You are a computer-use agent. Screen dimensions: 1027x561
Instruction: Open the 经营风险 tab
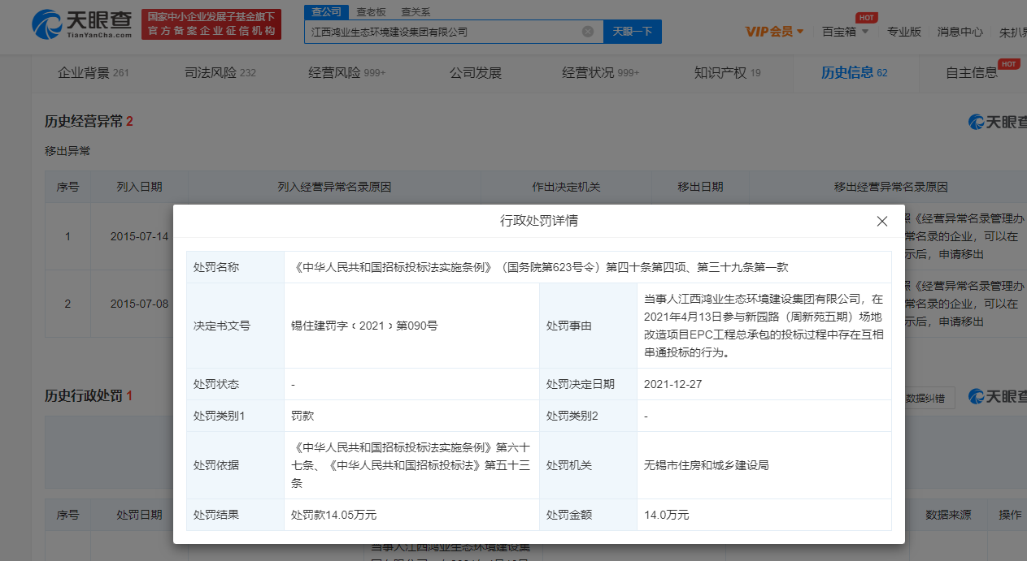coord(347,72)
